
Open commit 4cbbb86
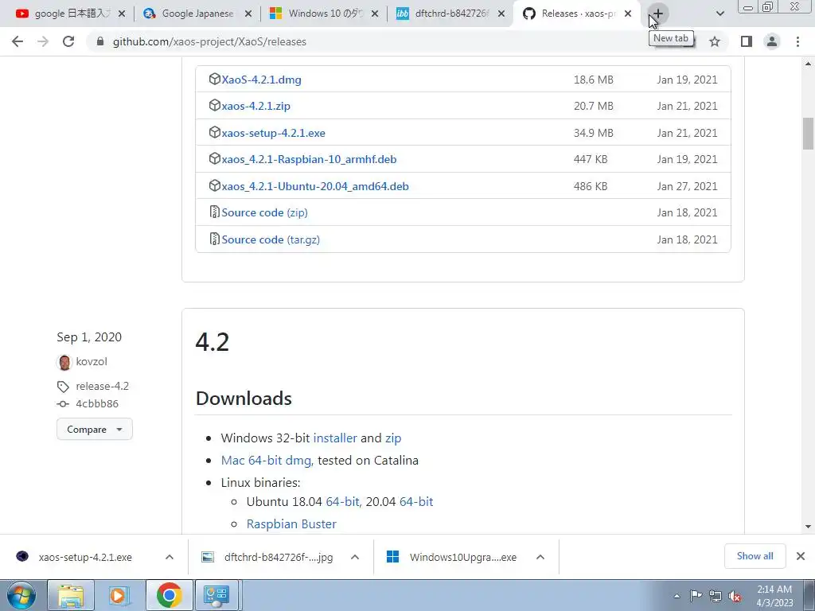[x=97, y=403]
